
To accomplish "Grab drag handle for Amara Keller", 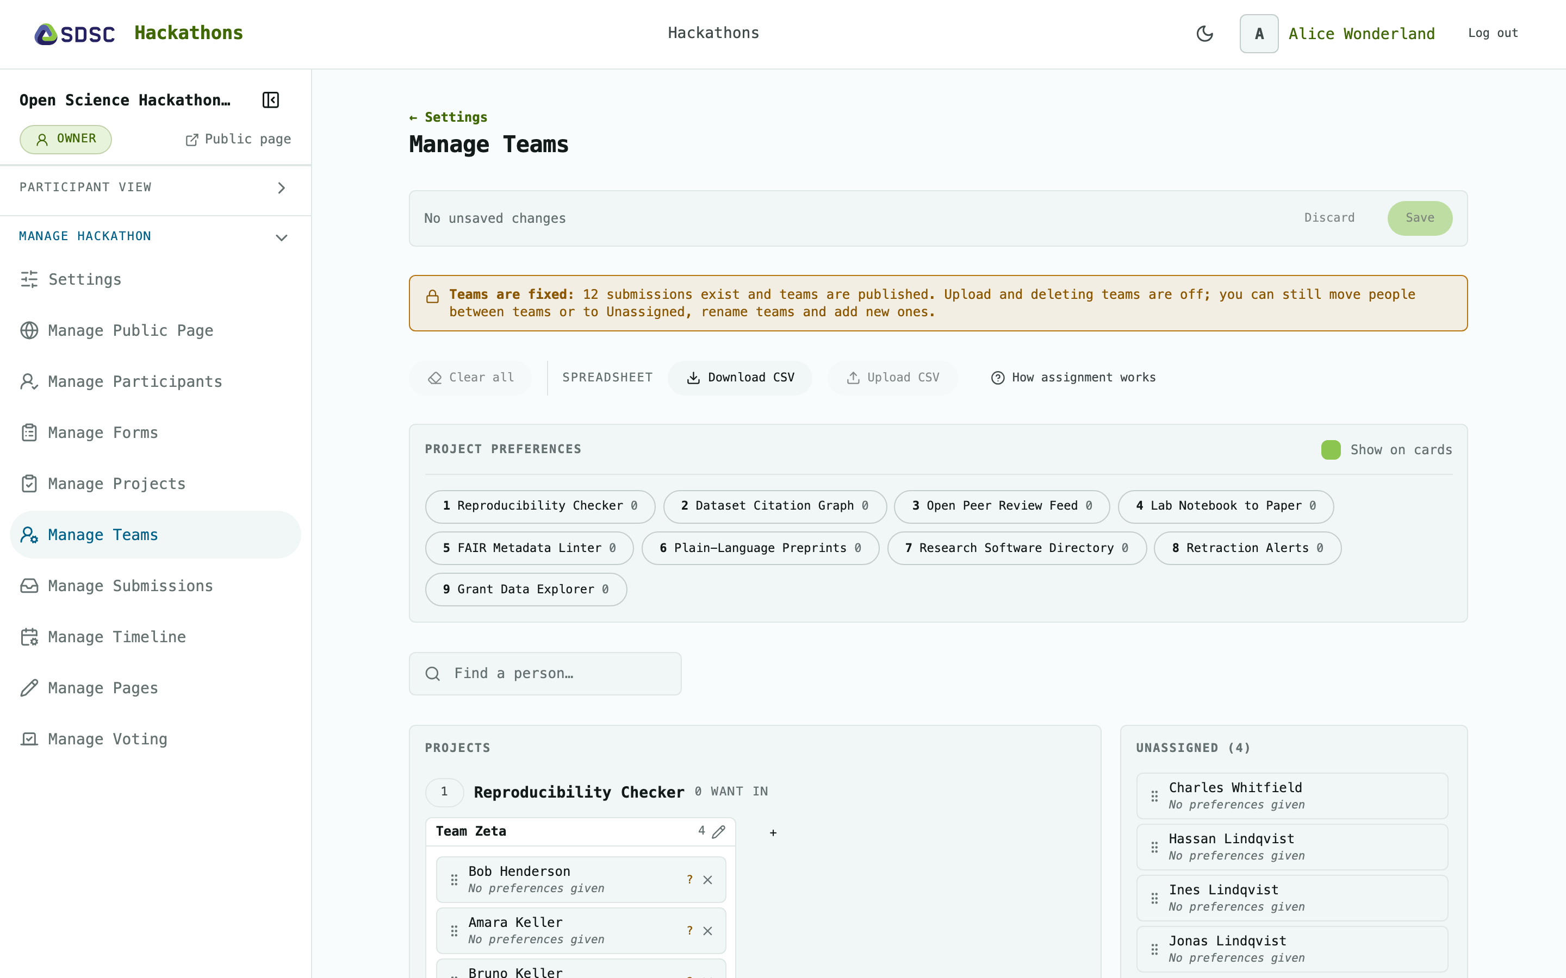I will (454, 931).
